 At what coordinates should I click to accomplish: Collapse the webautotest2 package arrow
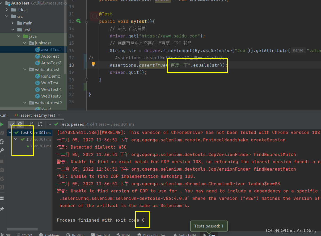click(24, 103)
